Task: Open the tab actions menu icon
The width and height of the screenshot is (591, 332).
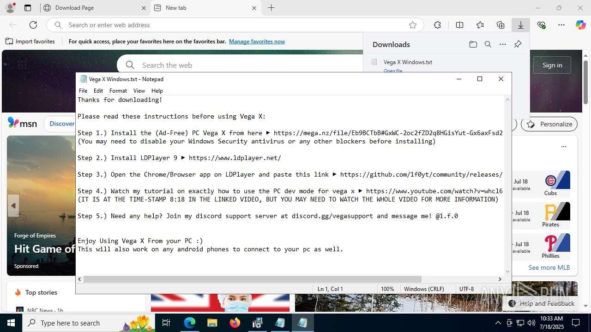Action: (28, 8)
